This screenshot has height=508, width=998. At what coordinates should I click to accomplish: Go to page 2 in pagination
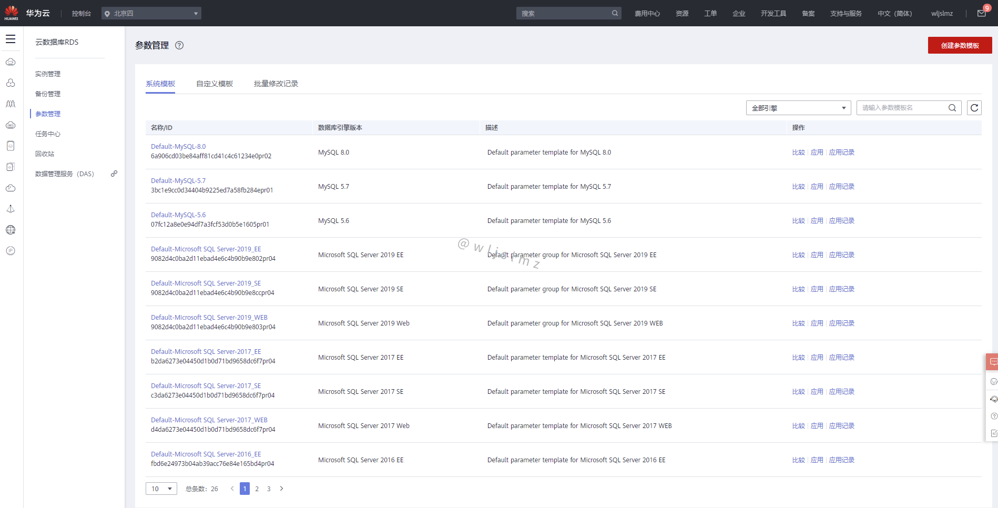257,489
